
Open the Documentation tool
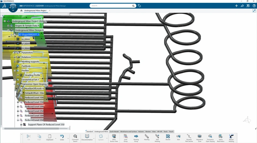click(87, 136)
